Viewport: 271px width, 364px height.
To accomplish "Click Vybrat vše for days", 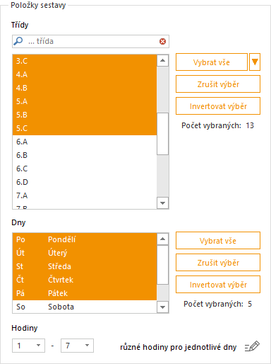I will pyautogui.click(x=218, y=241).
